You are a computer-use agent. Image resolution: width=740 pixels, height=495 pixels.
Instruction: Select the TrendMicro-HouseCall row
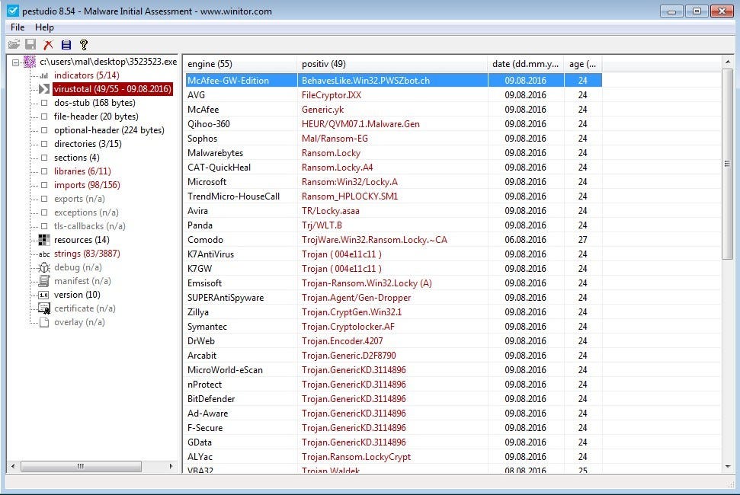[393, 196]
